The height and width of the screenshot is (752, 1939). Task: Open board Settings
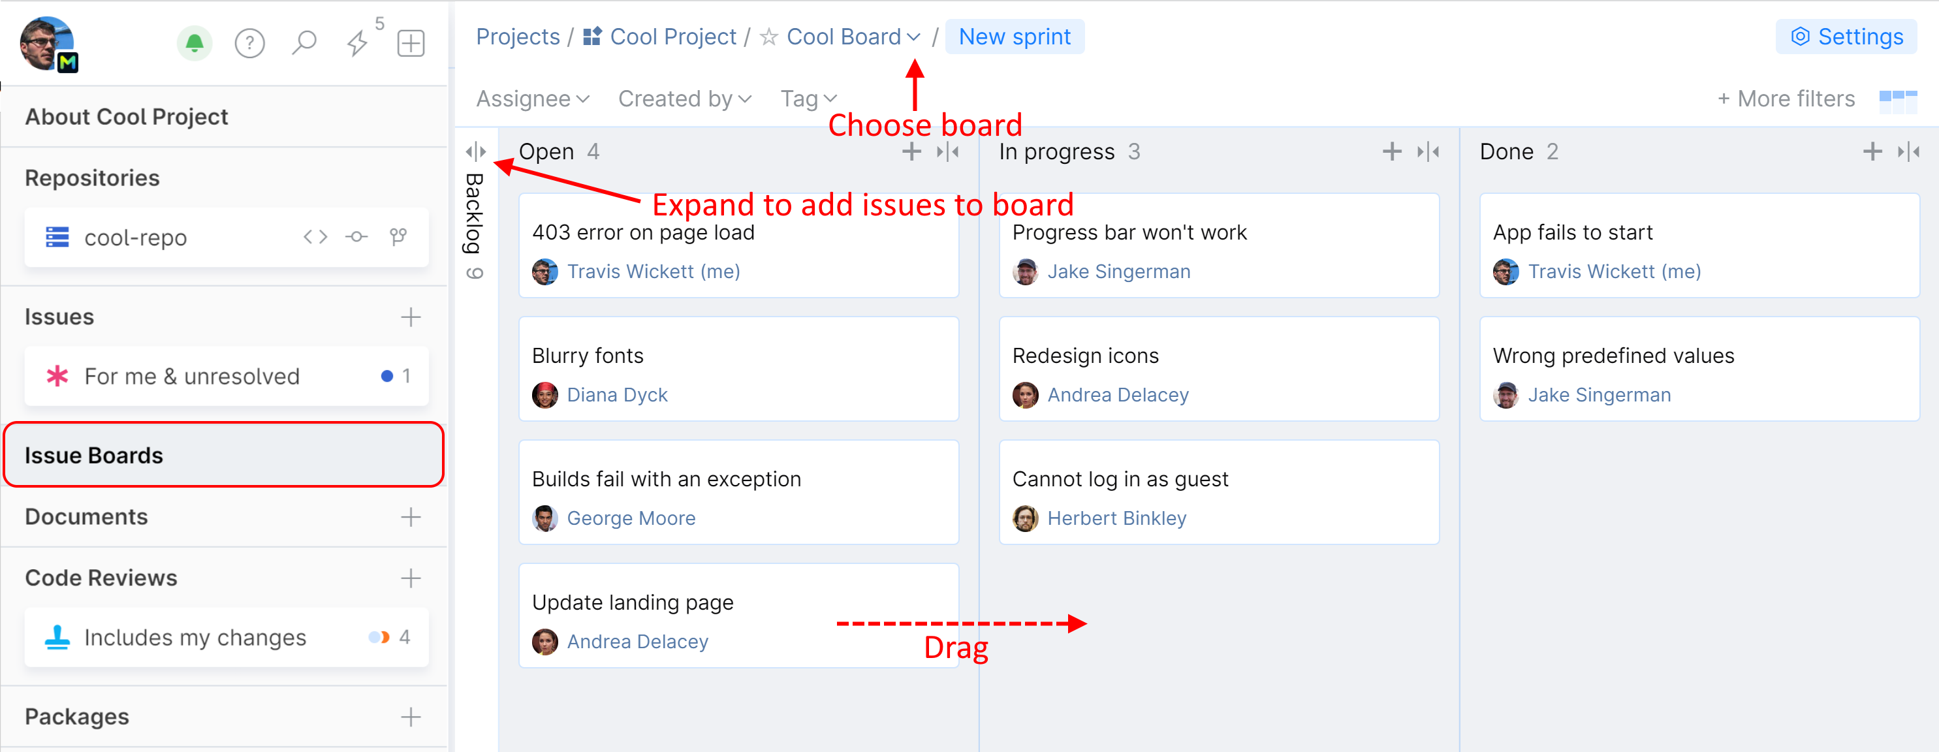click(1846, 37)
